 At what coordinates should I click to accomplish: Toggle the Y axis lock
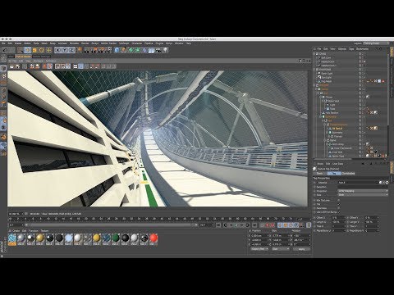[x=65, y=50]
